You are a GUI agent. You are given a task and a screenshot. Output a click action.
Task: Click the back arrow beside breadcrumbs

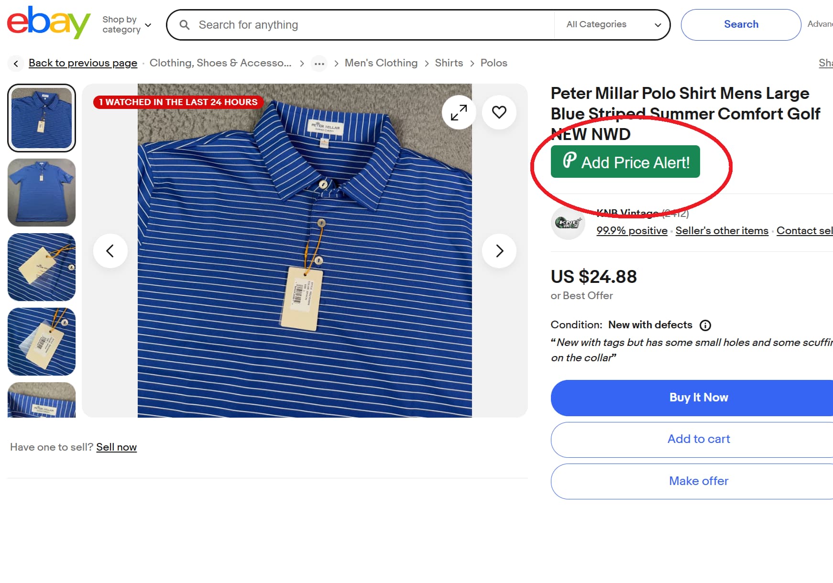pyautogui.click(x=16, y=63)
